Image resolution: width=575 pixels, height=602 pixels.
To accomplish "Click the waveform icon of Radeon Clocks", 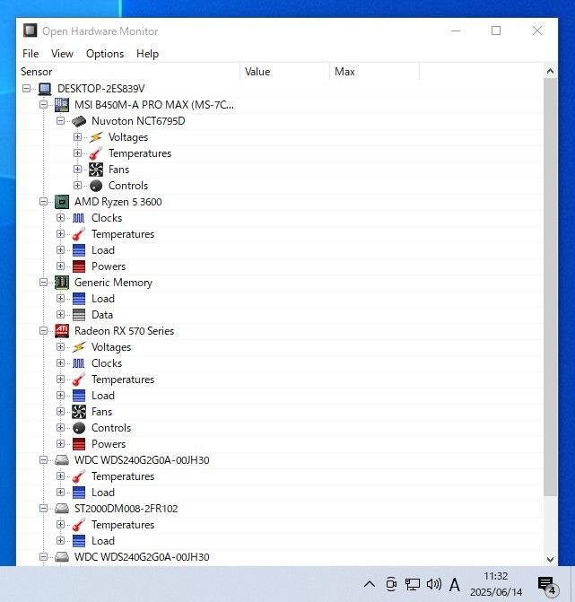I will pos(79,363).
